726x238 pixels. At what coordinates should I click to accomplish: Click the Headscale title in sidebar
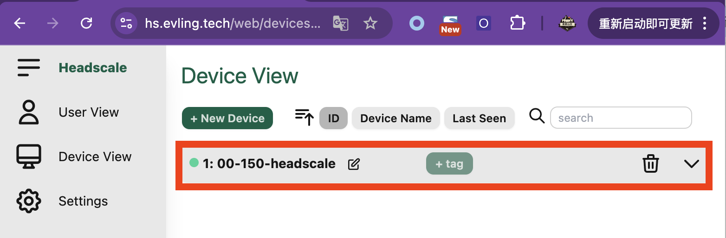[x=93, y=68]
